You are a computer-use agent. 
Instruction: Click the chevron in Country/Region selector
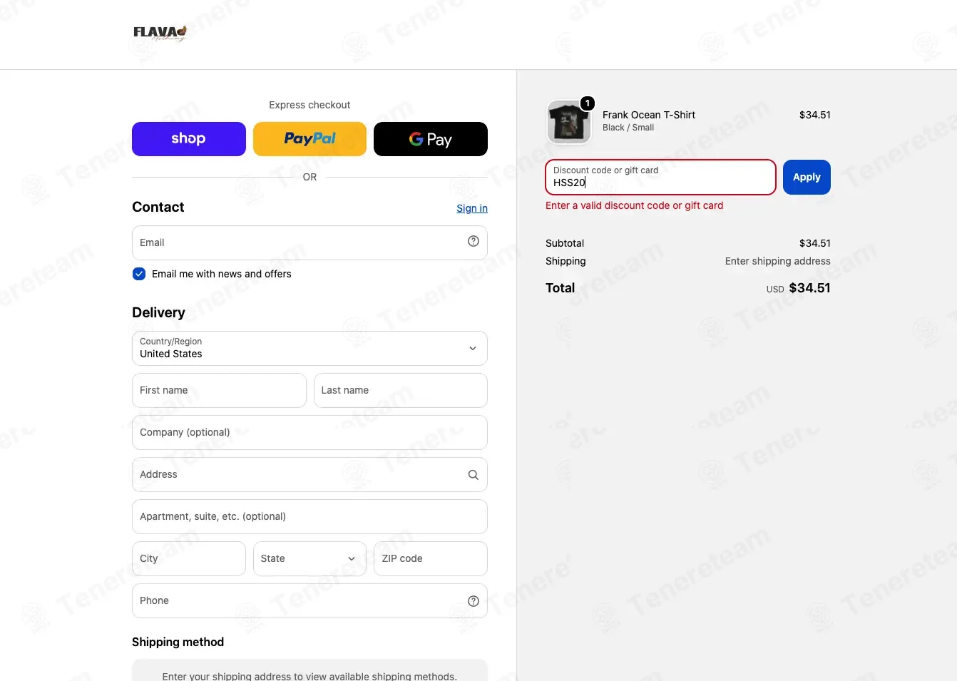[473, 348]
